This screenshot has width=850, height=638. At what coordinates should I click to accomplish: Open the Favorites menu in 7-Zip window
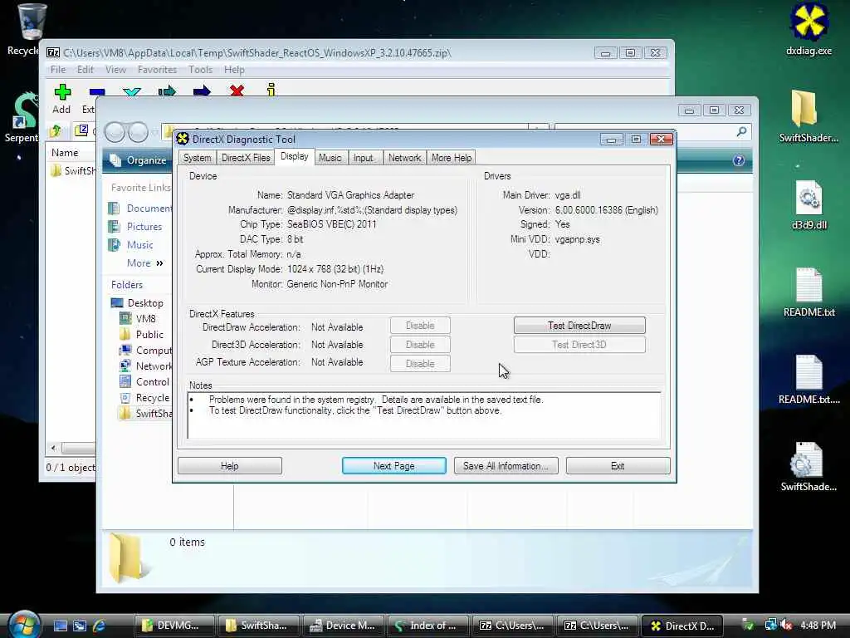pyautogui.click(x=157, y=70)
